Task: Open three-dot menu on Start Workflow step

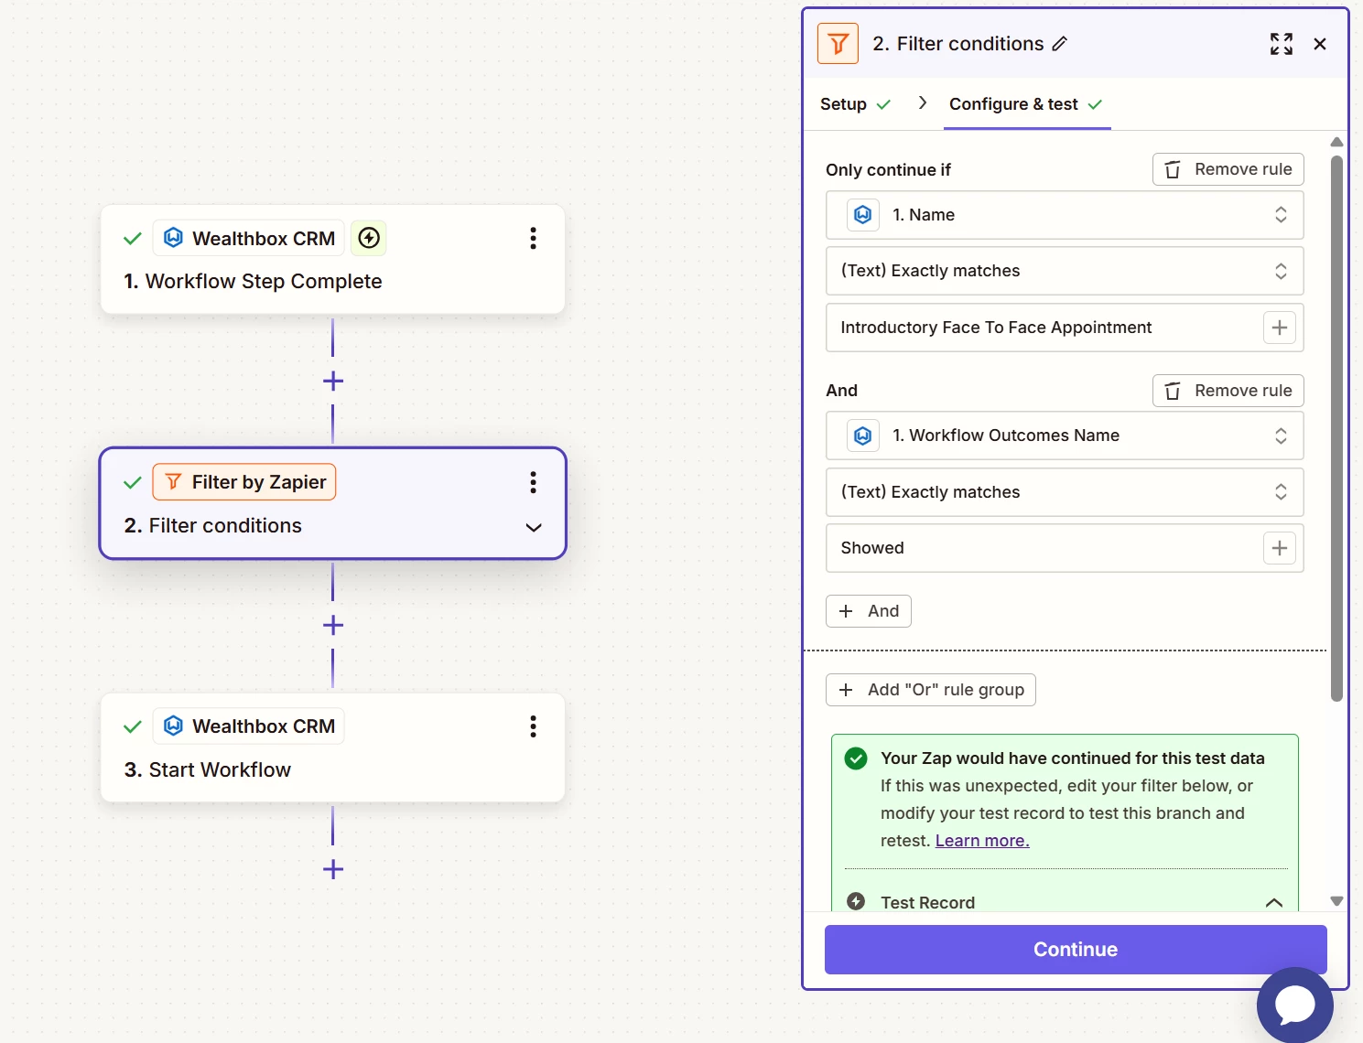Action: click(x=533, y=726)
